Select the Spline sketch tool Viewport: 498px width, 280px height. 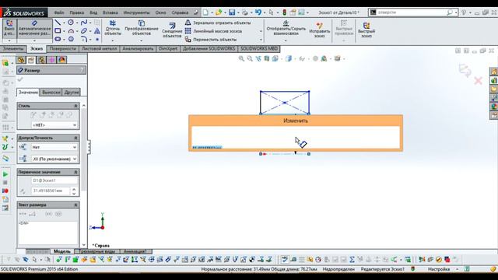pyautogui.click(x=84, y=23)
